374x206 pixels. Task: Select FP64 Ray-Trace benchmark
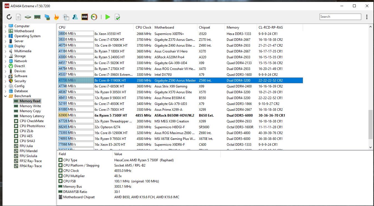[x=31, y=166]
